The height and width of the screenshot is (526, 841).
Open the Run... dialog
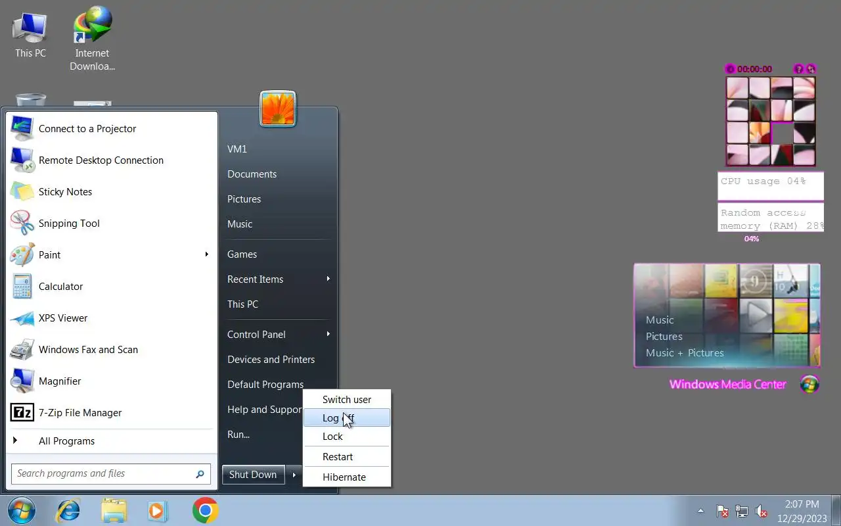coord(239,435)
